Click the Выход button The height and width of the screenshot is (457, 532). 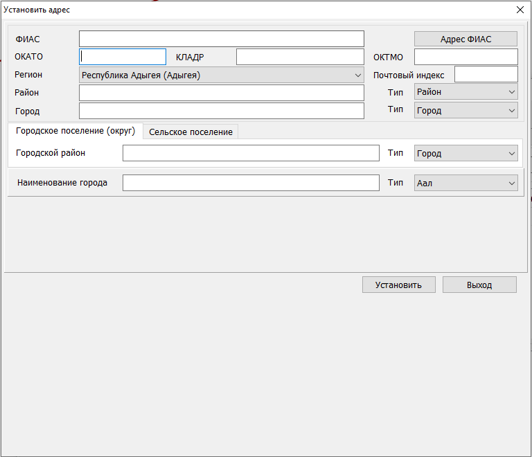[479, 285]
